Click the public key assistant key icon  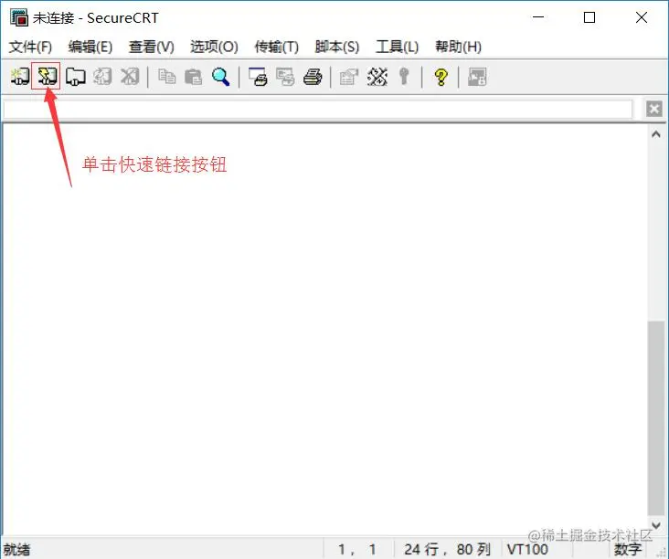(x=404, y=77)
